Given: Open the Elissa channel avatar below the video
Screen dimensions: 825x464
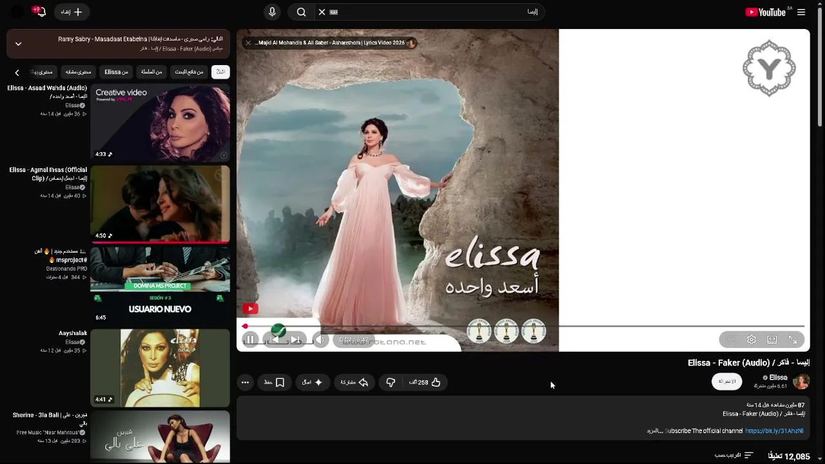Looking at the screenshot, I should pos(801,382).
